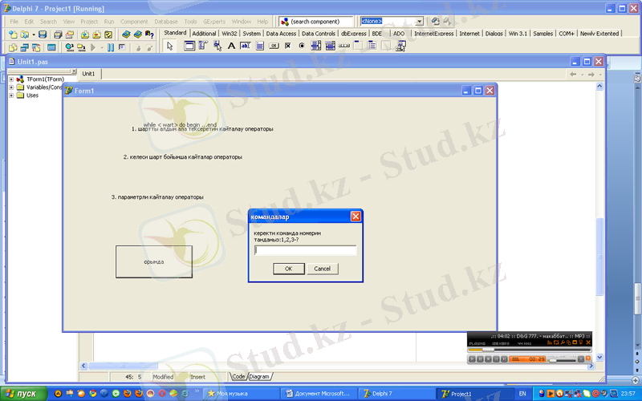
Task: Click OK in the командалар dialog
Action: (x=289, y=269)
